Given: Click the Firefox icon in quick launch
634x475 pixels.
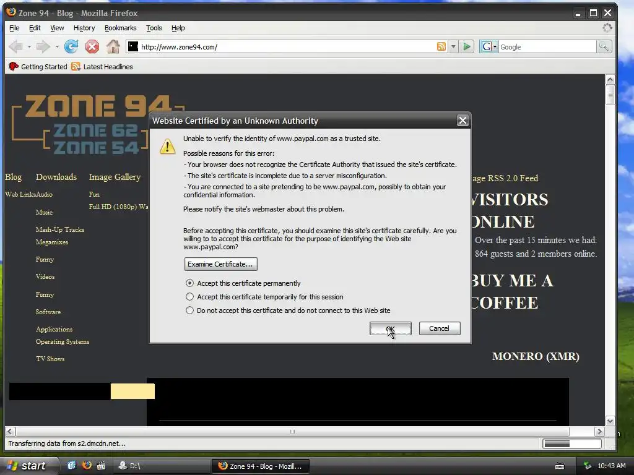Looking at the screenshot, I should pyautogui.click(x=87, y=465).
